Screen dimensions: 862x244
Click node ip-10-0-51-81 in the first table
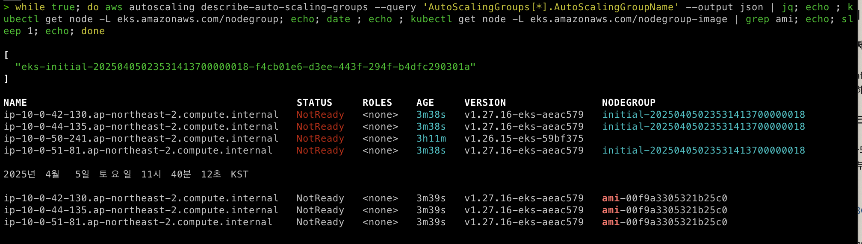[x=138, y=151]
